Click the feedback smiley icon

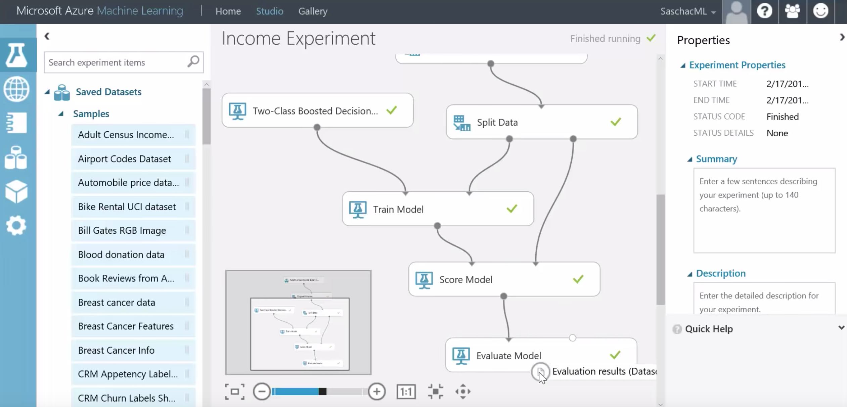pos(820,11)
